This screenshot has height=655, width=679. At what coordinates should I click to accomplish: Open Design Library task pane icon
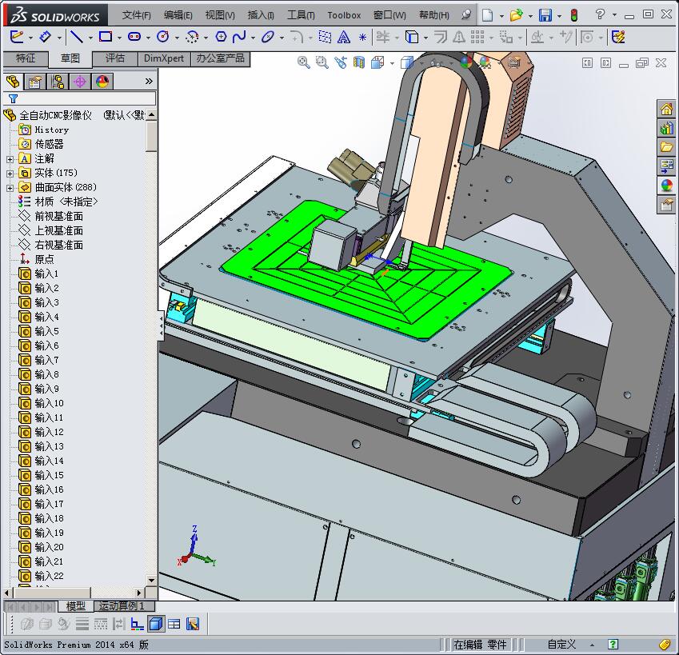point(666,128)
